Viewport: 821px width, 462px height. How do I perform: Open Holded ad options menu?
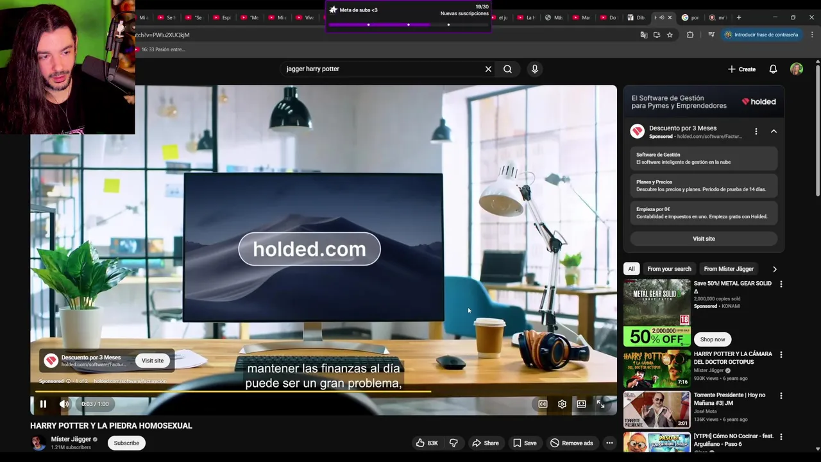756,131
